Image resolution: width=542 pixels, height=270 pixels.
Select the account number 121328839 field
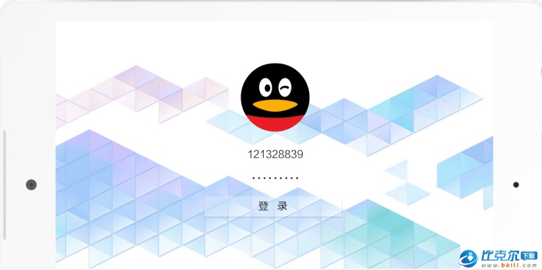coord(275,155)
